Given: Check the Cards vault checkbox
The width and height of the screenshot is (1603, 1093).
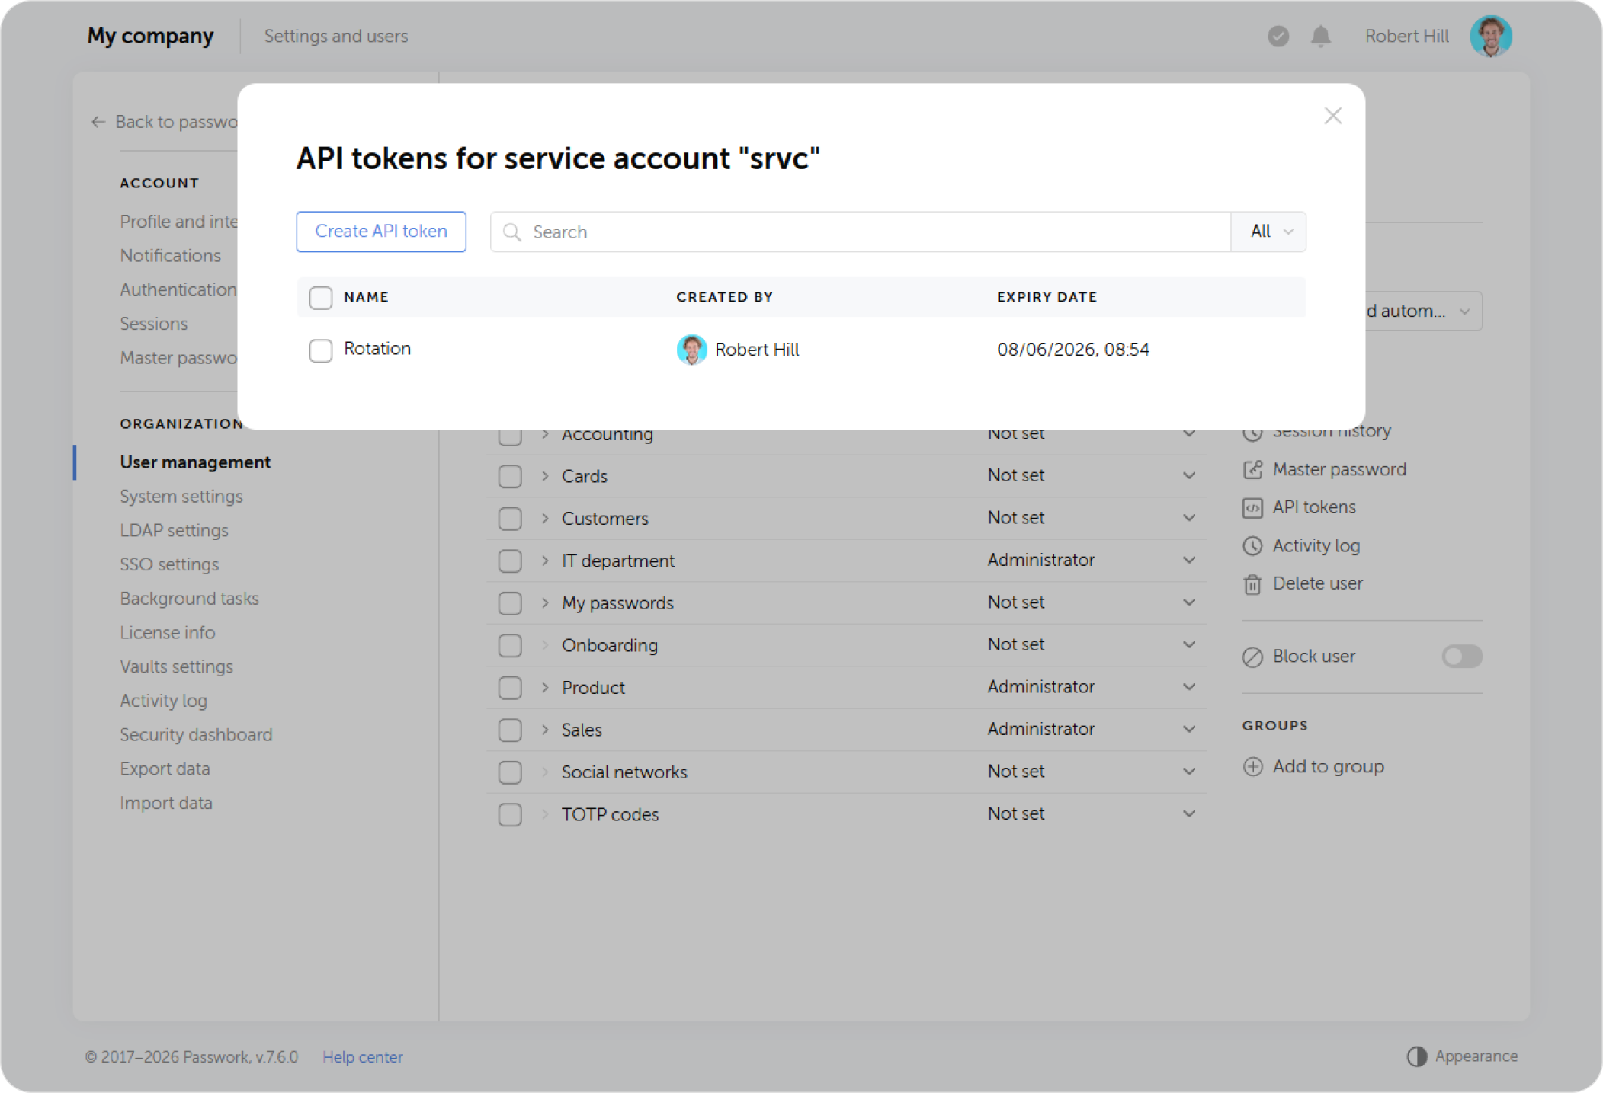Looking at the screenshot, I should click(510, 477).
